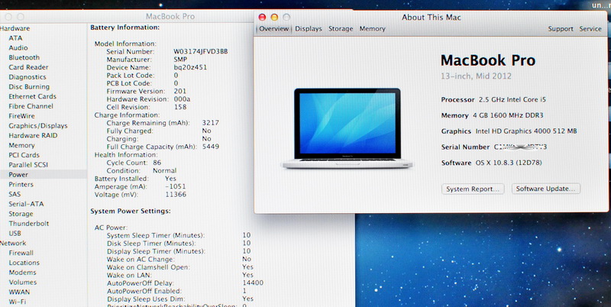Select Serial-ATA in the sidebar
611x307 pixels.
(26, 204)
